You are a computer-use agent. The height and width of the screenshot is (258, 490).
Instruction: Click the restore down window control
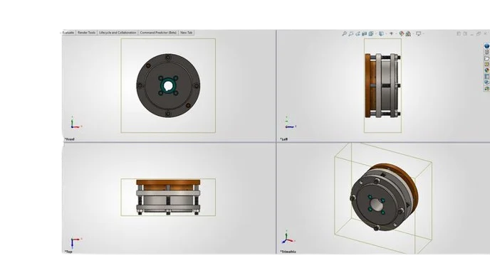[479, 33]
